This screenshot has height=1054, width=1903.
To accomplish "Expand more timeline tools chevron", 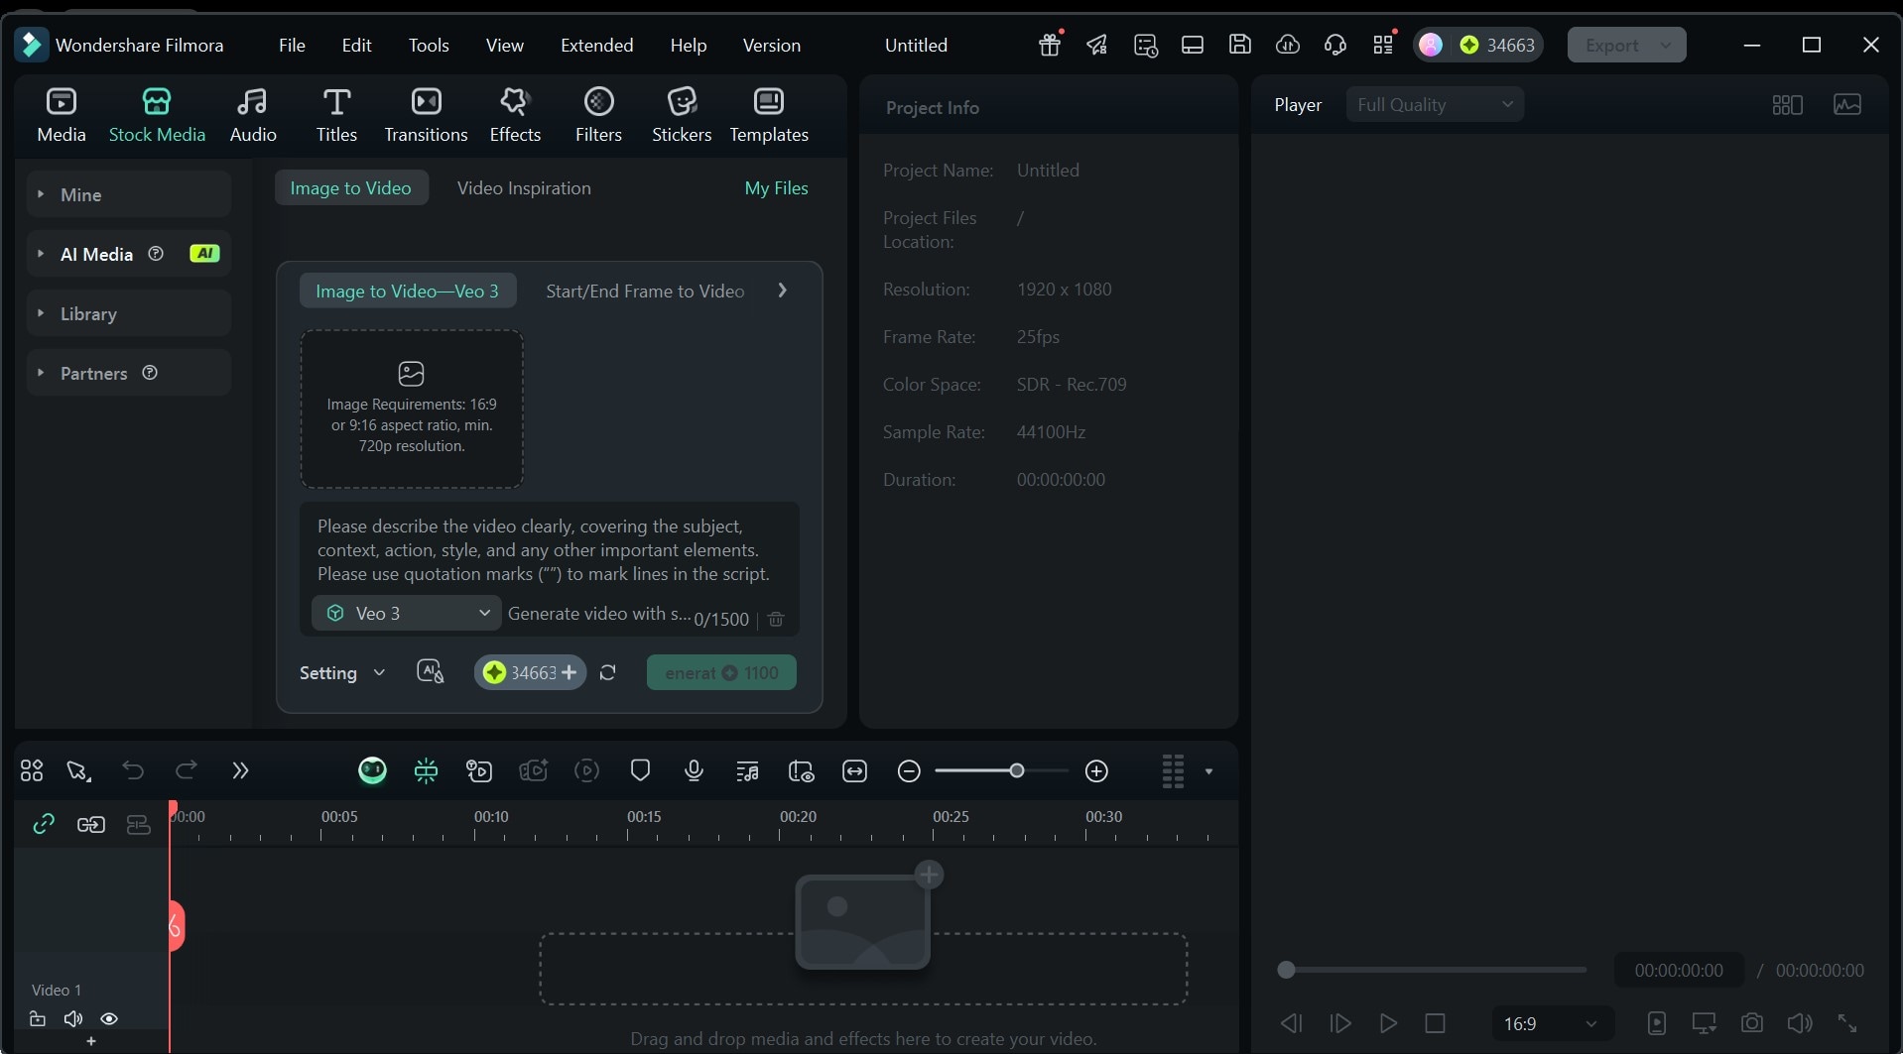I will (x=240, y=770).
